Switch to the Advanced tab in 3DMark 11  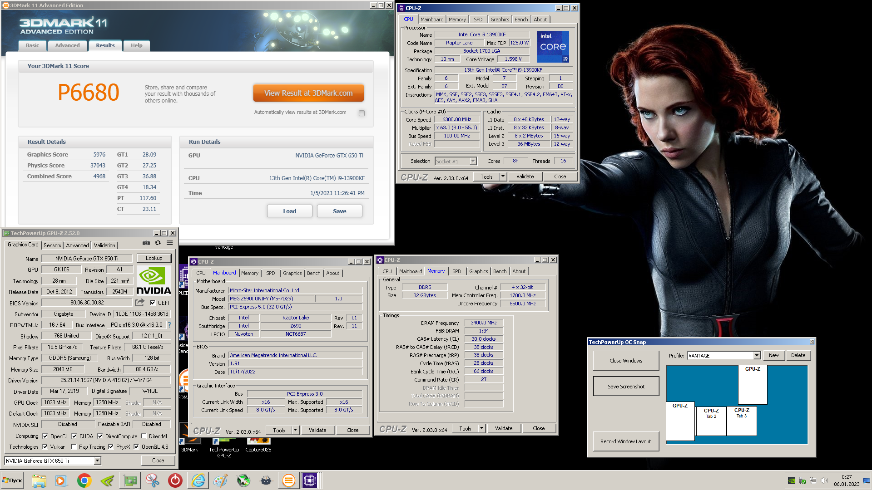point(67,45)
